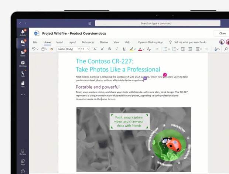Open more font options ellipsis
Screen dimensions: 229x174
click(x=156, y=49)
